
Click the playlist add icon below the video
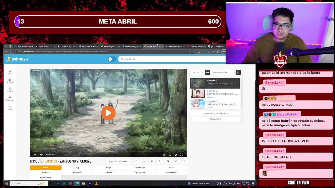[x=167, y=161]
